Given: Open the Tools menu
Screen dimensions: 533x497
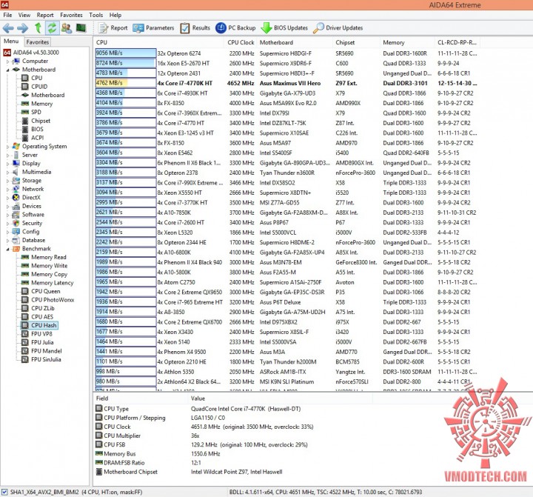Looking at the screenshot, I should point(95,15).
